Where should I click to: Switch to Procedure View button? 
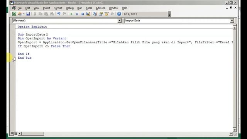[x=12, y=134]
